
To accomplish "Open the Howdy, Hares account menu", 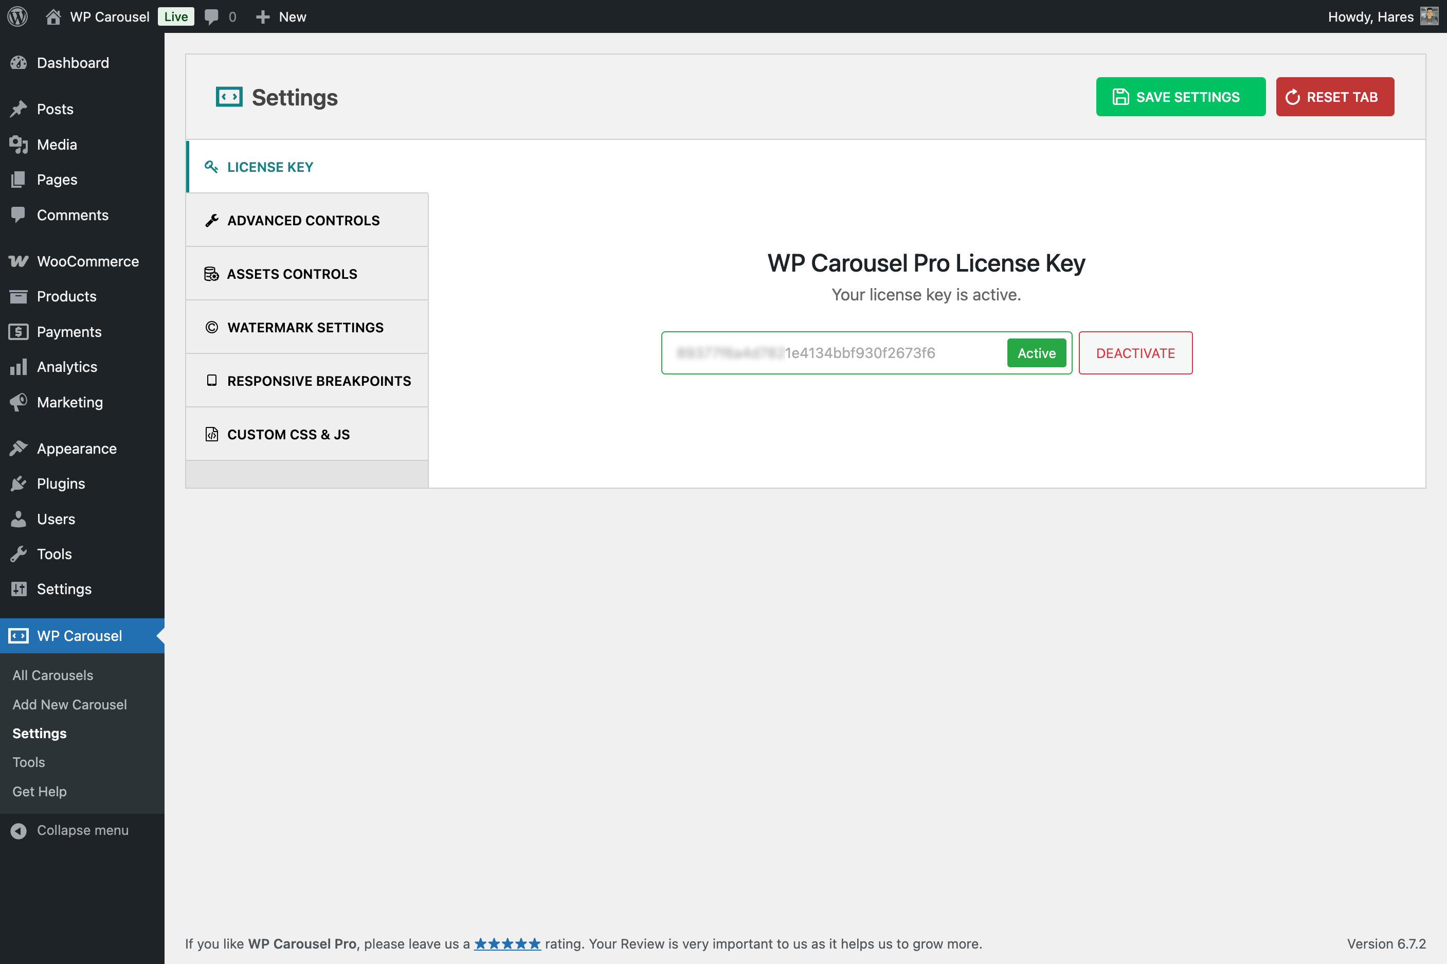I will [1383, 16].
